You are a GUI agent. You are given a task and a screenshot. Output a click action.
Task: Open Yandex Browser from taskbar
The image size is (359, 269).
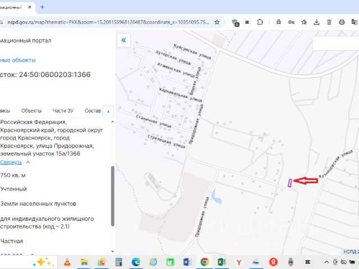(239, 262)
